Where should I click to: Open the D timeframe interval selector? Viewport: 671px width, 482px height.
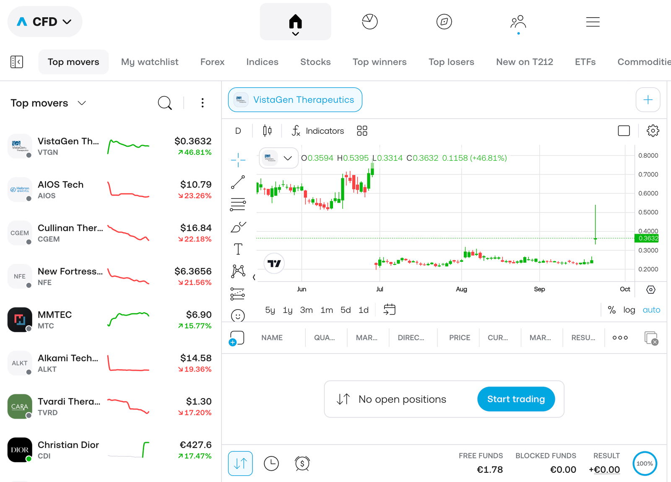tap(238, 131)
